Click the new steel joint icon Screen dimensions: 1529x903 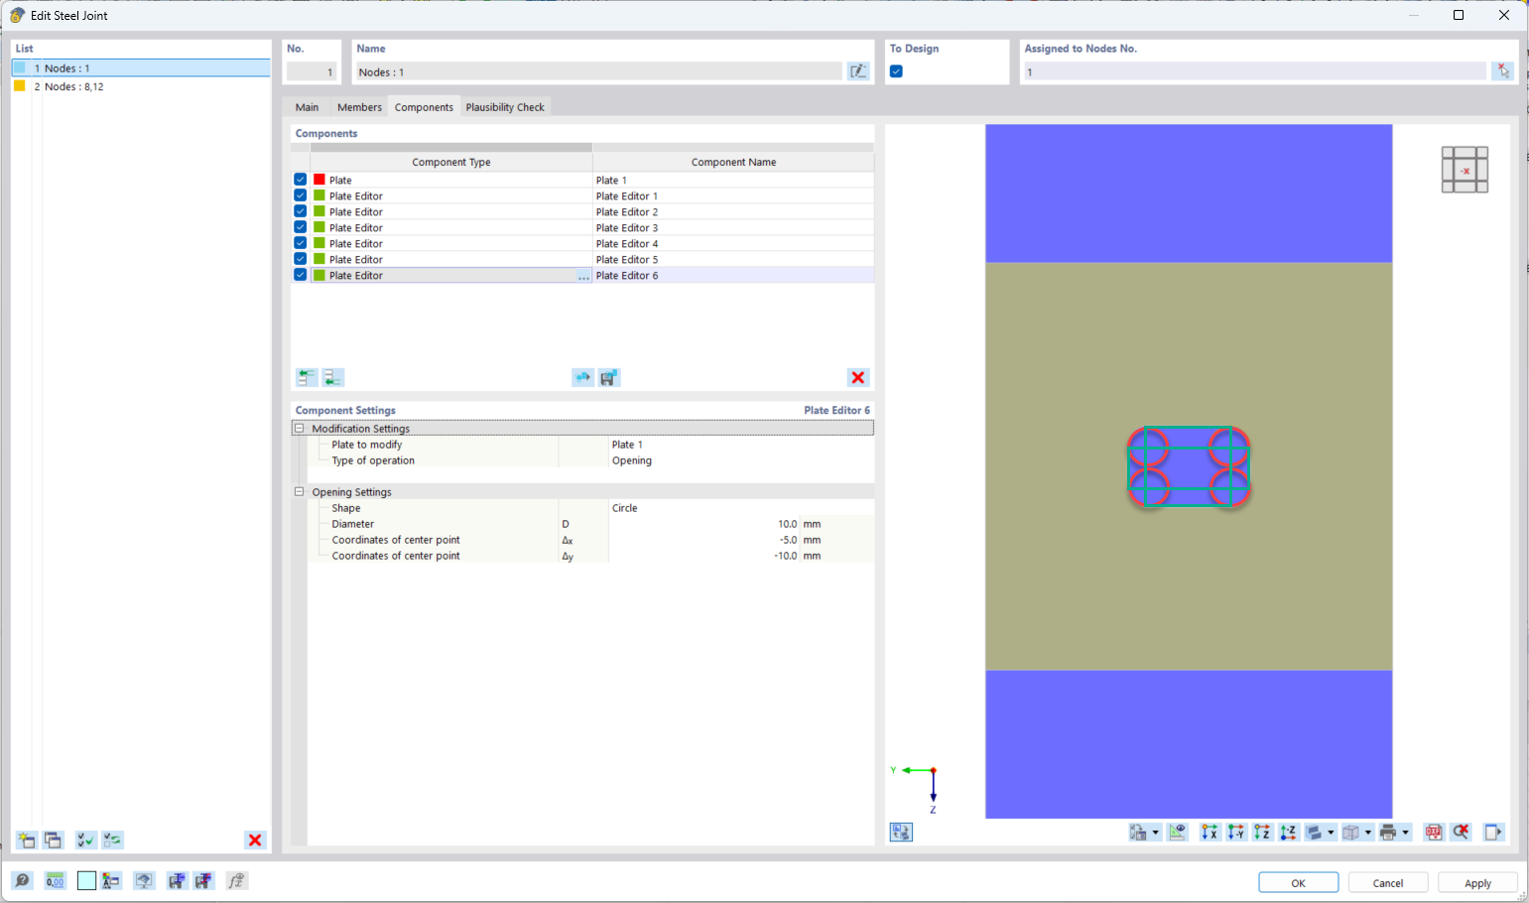pyautogui.click(x=27, y=840)
